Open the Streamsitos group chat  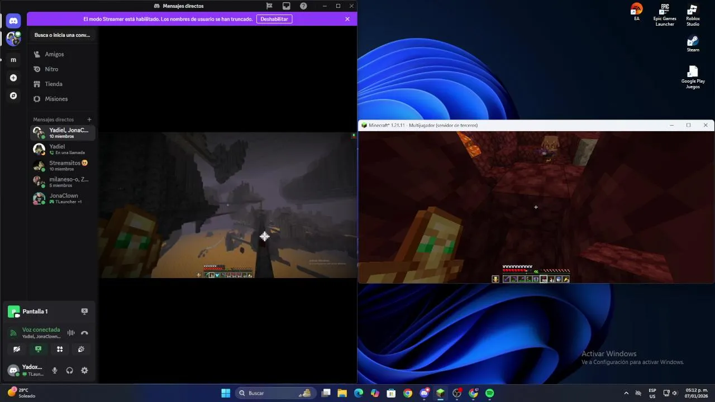click(x=63, y=166)
